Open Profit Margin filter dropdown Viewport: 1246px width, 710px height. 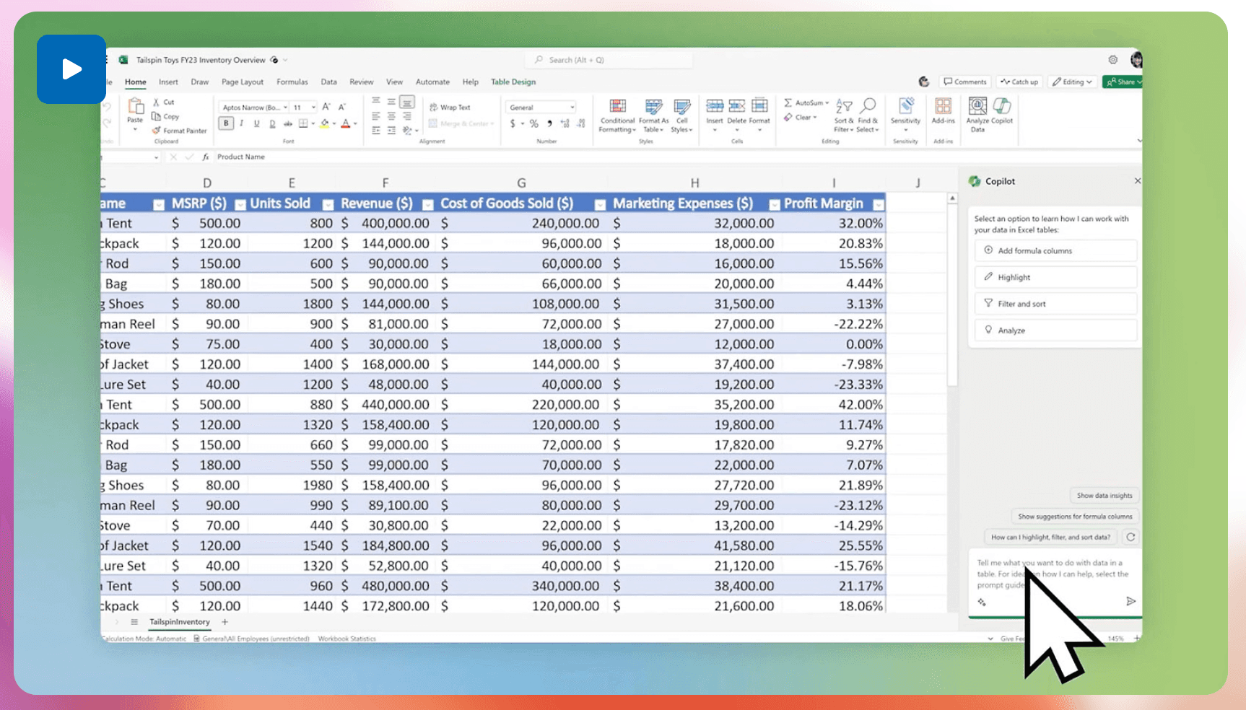pos(878,205)
